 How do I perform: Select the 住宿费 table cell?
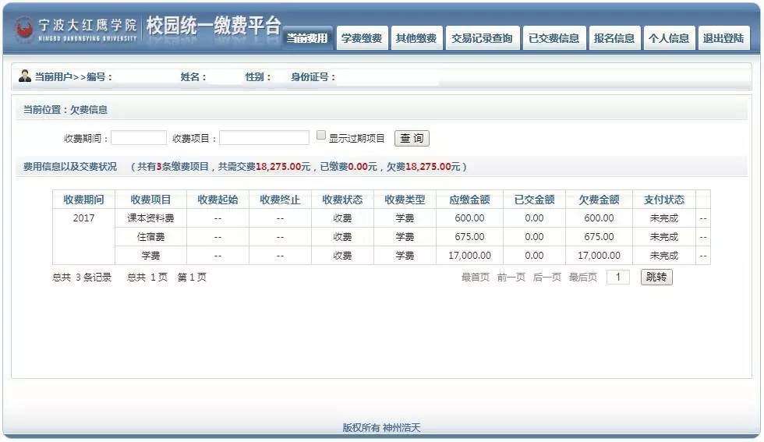(x=150, y=237)
